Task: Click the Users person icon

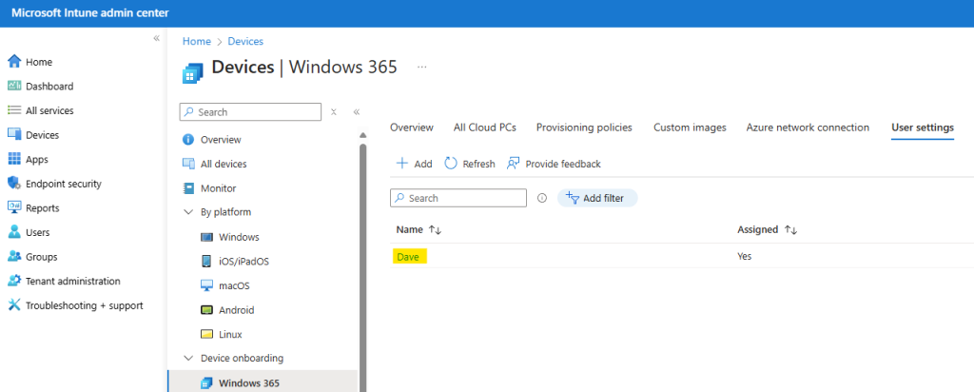Action: (x=14, y=232)
